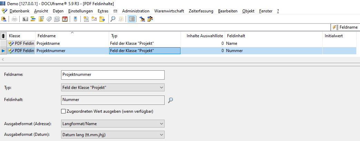360x141 pixels.
Task: Click the magnifying glass search icon in toolbar
Action: 113,19
